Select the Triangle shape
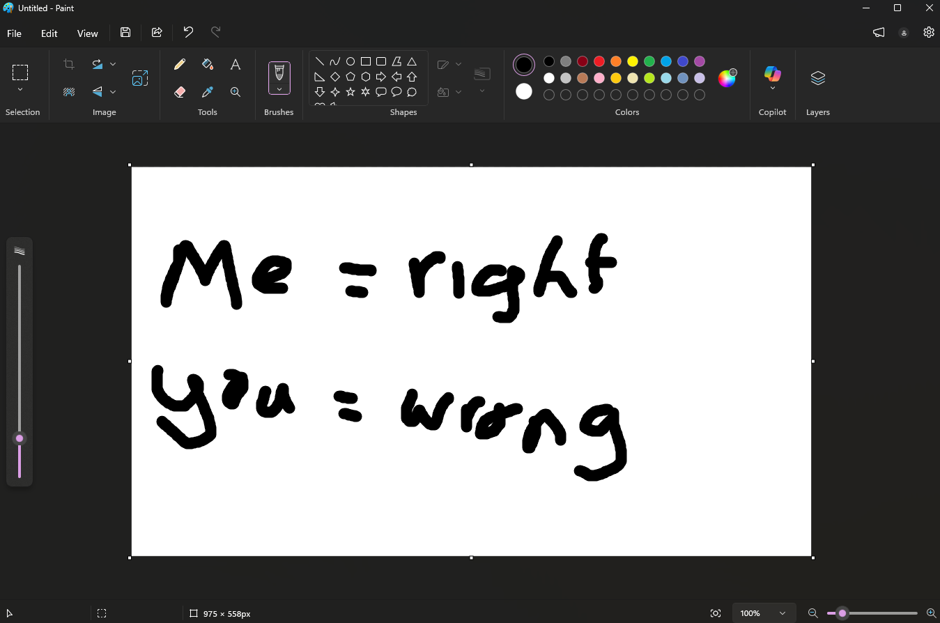Viewport: 940px width, 623px height. (412, 61)
